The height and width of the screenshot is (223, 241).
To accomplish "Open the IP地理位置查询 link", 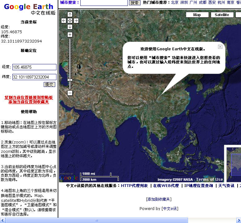I will (x=199, y=186).
